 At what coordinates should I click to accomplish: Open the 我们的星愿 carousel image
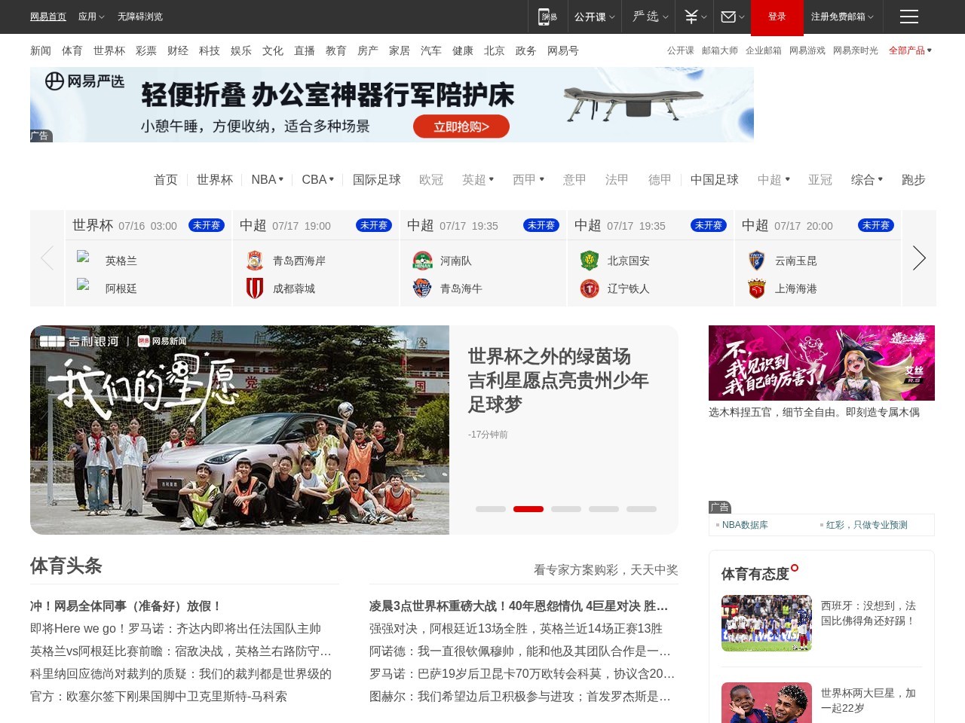[240, 430]
